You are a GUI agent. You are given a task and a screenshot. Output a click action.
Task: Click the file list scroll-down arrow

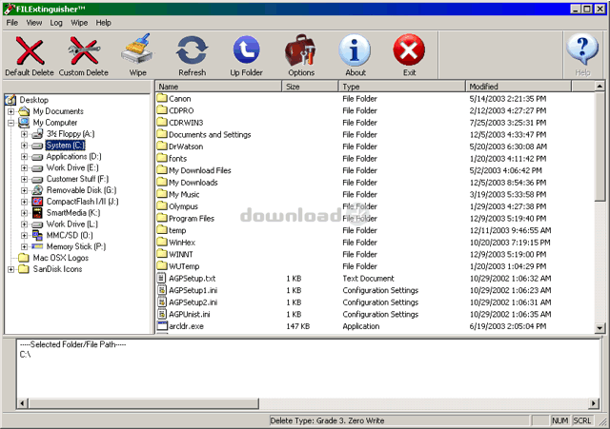point(600,328)
